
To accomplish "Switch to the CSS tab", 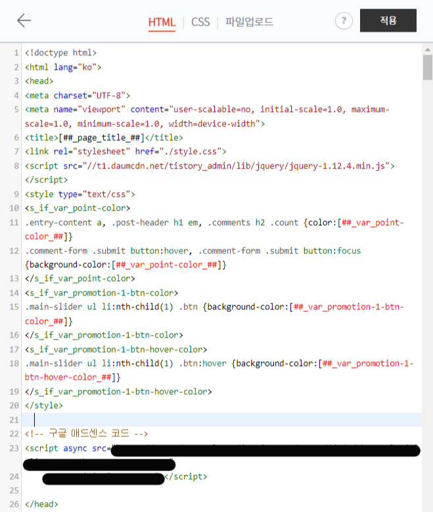I will (200, 22).
